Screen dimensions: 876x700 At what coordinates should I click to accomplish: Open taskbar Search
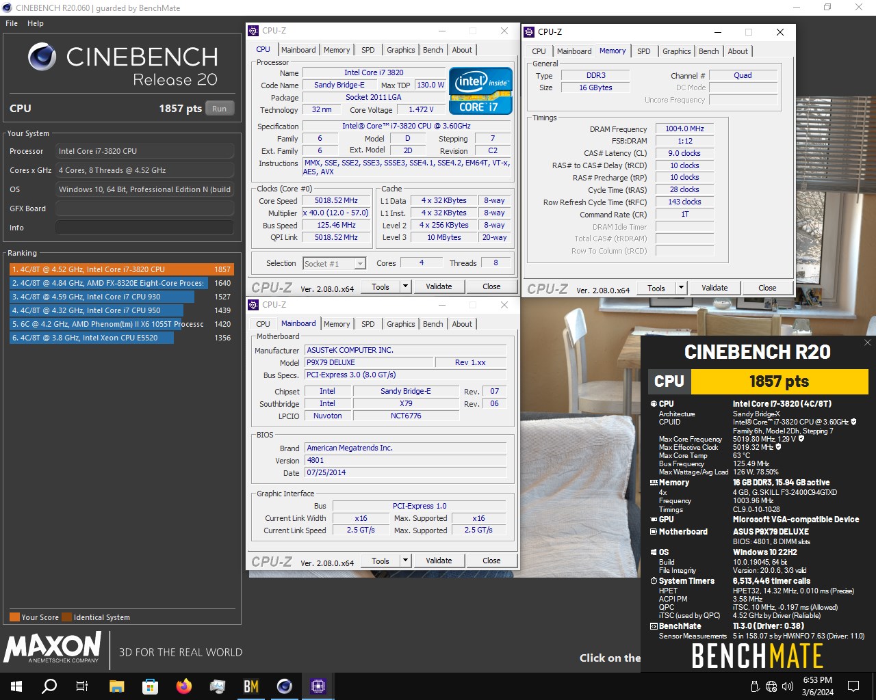49,686
